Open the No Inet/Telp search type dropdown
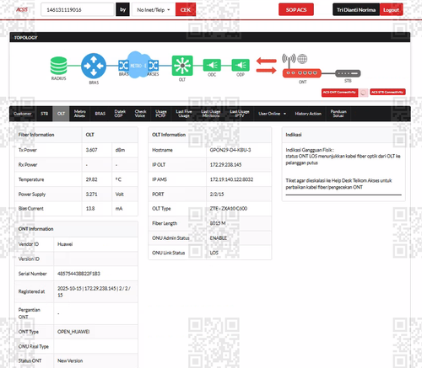The image size is (422, 368). tap(154, 10)
